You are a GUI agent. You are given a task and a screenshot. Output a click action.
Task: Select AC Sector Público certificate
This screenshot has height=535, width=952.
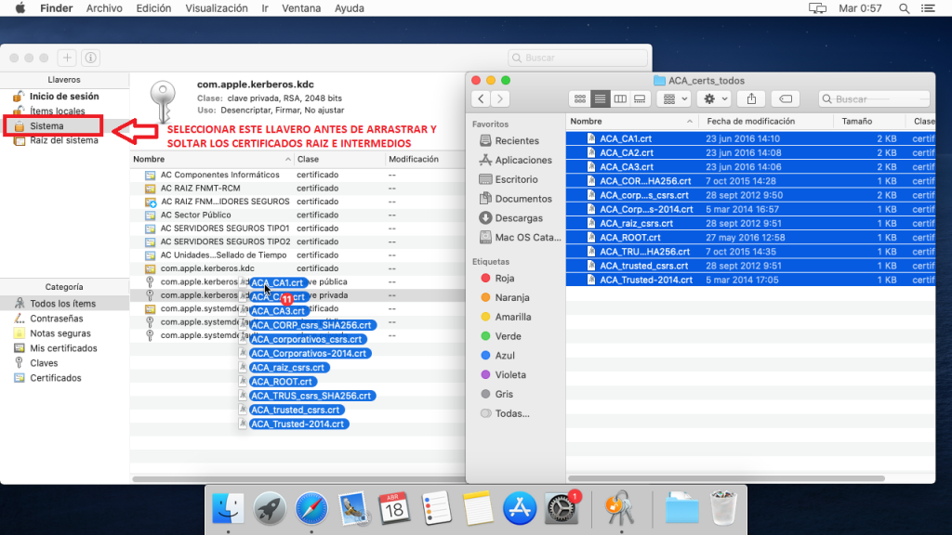[x=297, y=215]
